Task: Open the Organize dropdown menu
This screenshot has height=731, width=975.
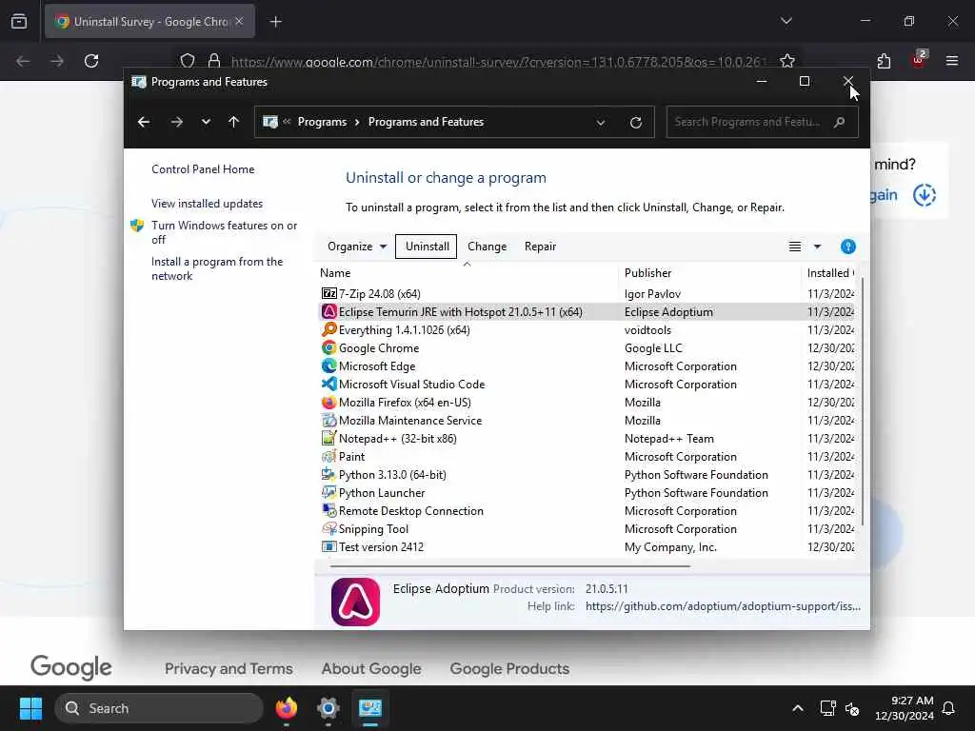Action: (357, 247)
